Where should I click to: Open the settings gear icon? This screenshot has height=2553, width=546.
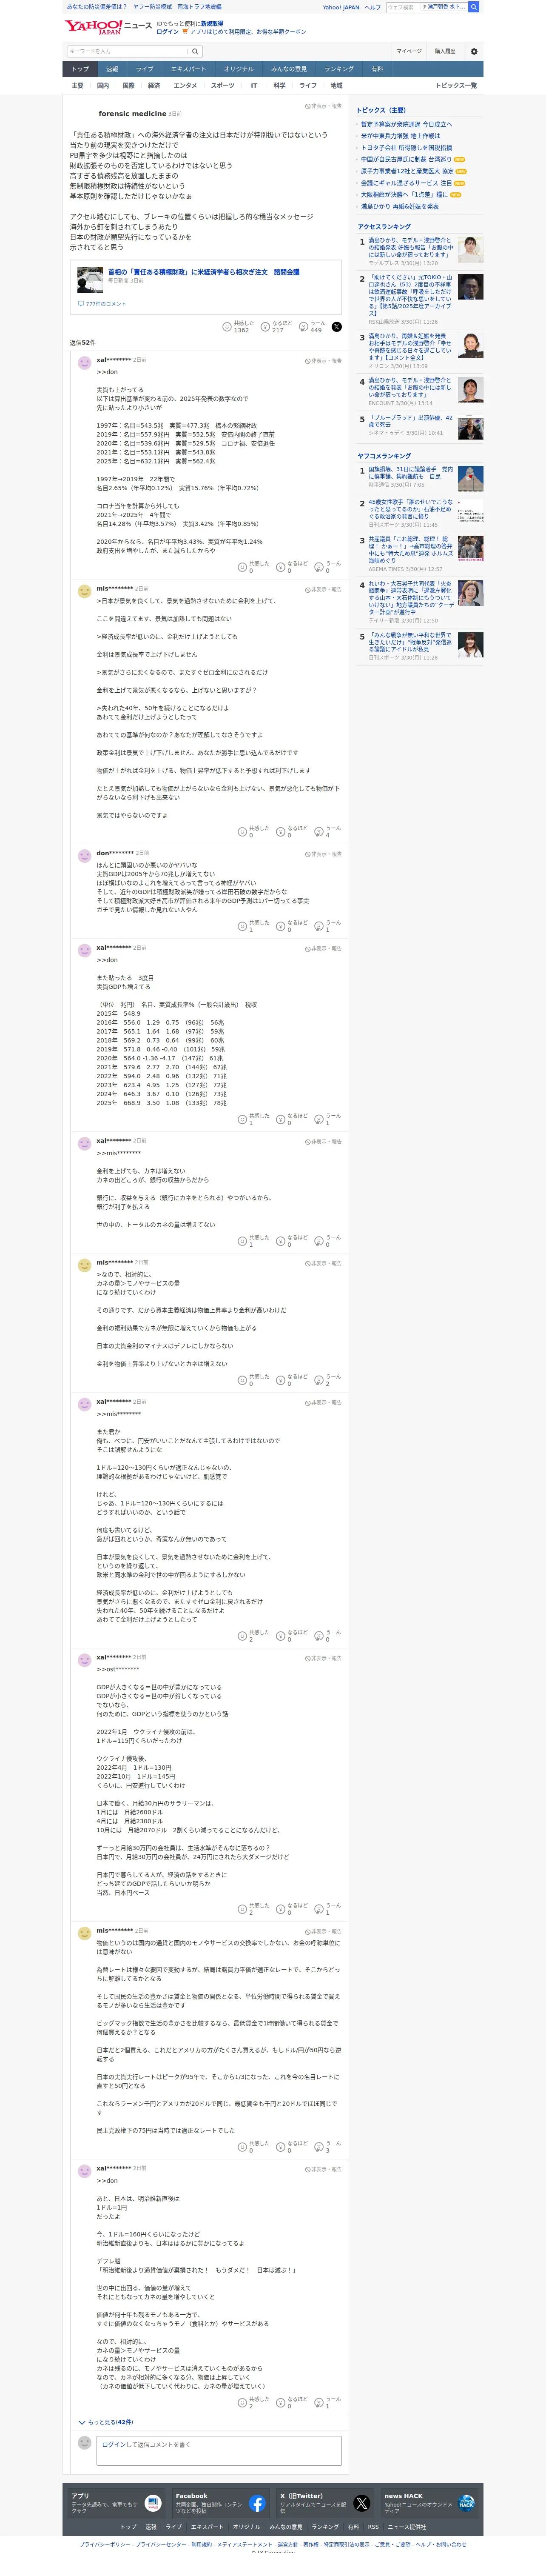pyautogui.click(x=474, y=51)
